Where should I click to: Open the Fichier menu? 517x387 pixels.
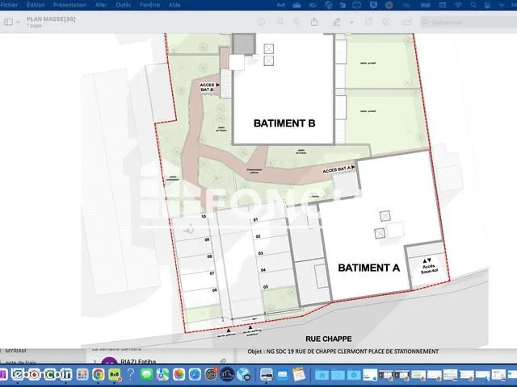tap(9, 5)
